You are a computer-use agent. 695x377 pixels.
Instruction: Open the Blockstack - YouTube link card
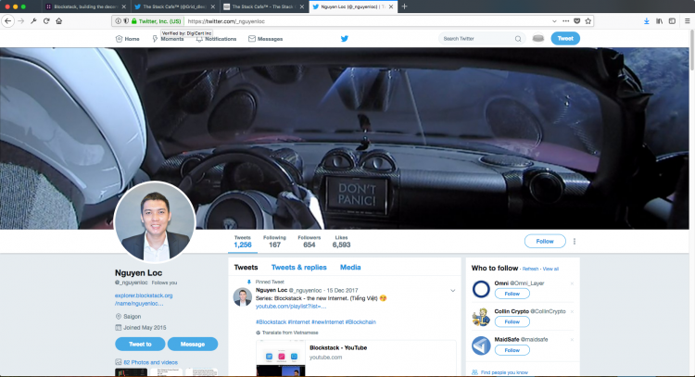pos(356,358)
